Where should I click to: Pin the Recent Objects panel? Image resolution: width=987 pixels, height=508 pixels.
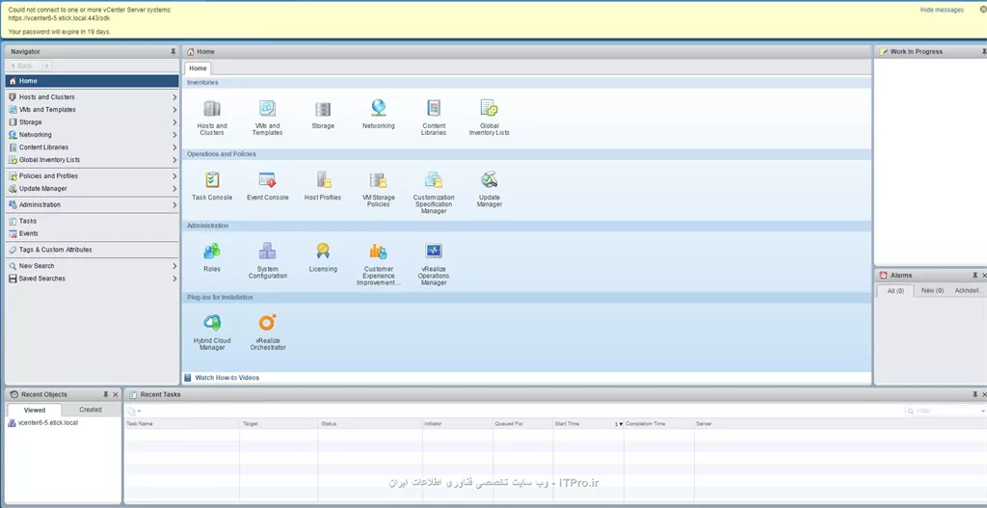click(x=106, y=394)
